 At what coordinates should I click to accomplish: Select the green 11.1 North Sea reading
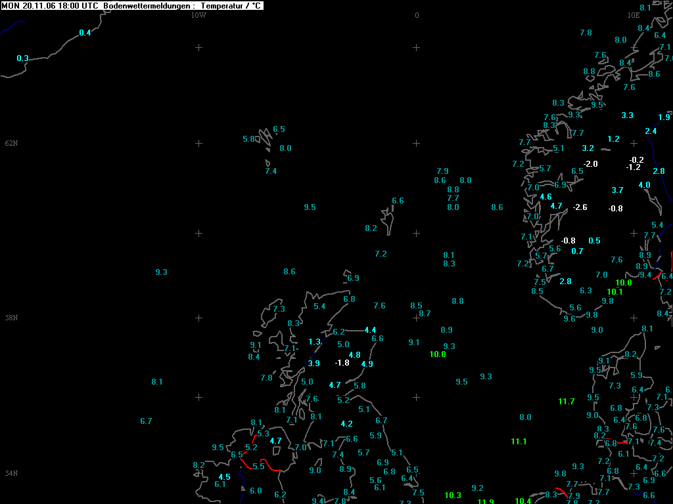click(519, 442)
